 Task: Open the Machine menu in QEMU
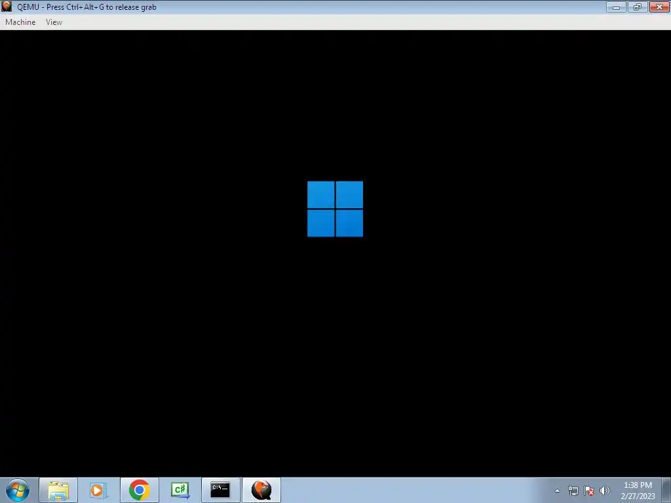[20, 22]
